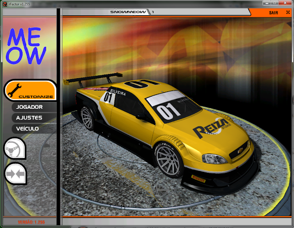Minimize the rFactor window
Image resolution: width=294 pixels, height=228 pixels.
[x=266, y=3]
